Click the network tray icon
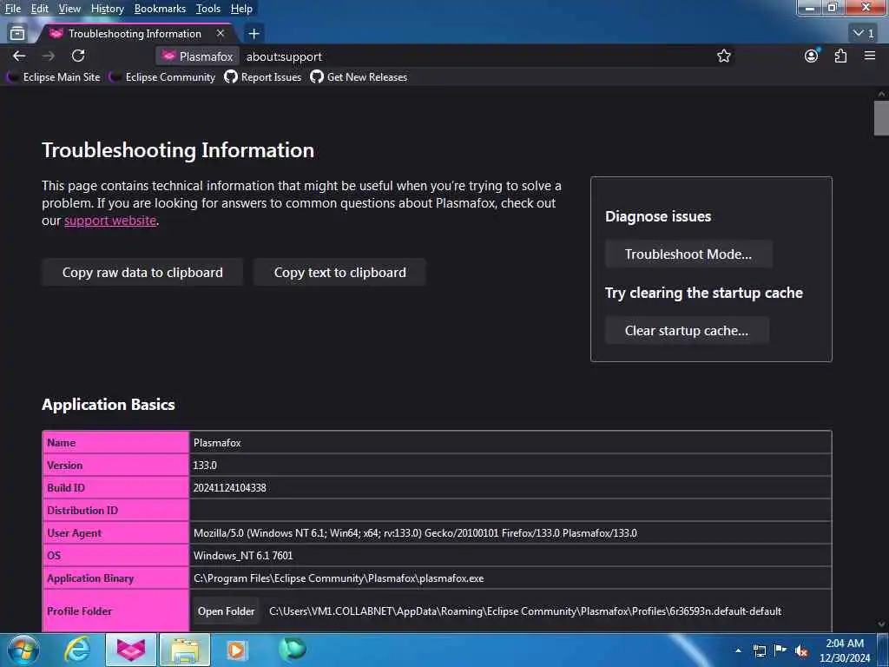The width and height of the screenshot is (889, 667). [x=760, y=650]
